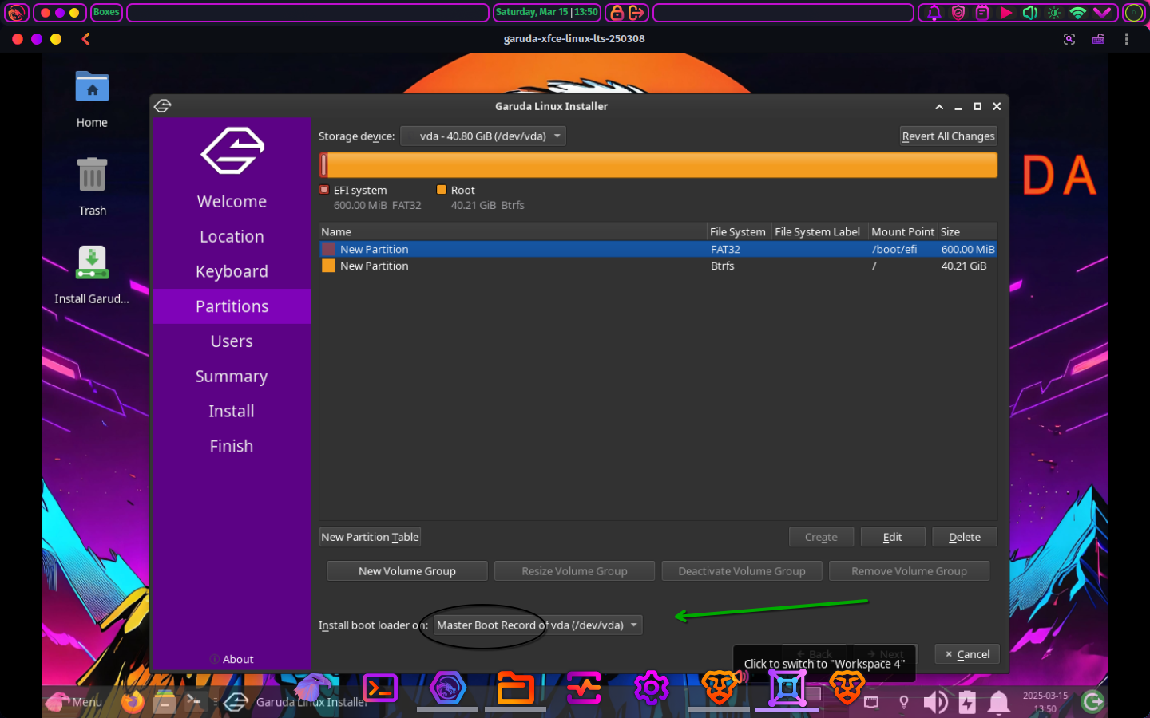Click Revert All Changes button
Screen dimensions: 1150x718
point(948,136)
